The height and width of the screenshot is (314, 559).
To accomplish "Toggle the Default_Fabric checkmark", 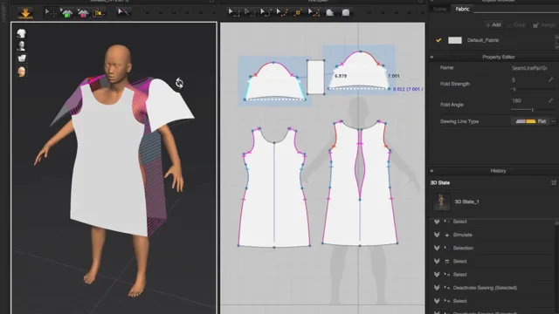I will click(438, 40).
